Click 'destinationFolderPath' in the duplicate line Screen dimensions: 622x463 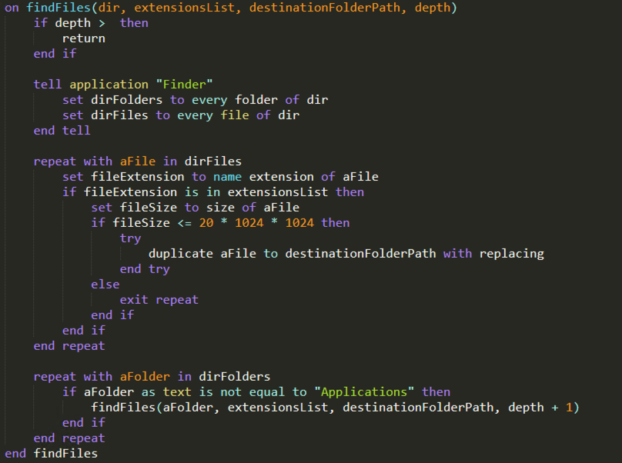pyautogui.click(x=360, y=254)
